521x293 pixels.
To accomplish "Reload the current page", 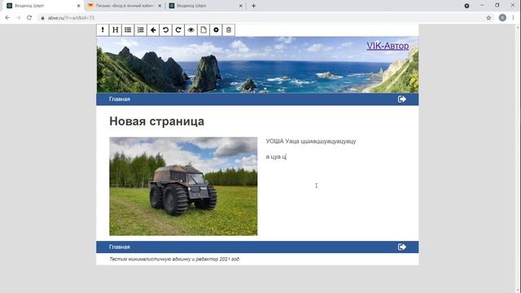I will tap(29, 18).
